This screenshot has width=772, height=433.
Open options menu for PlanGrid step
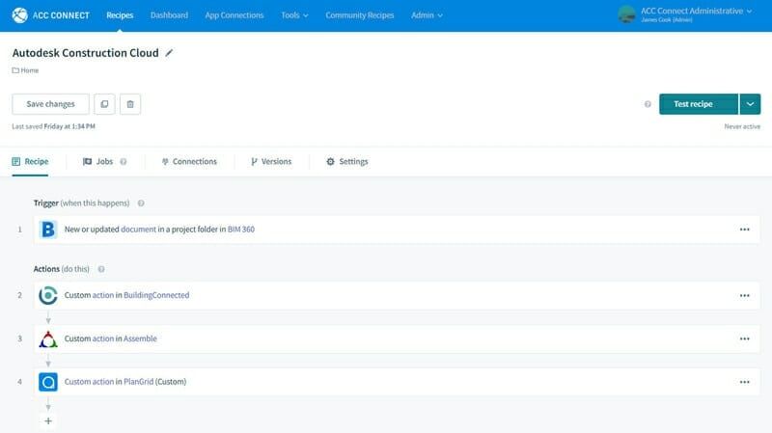tap(744, 382)
